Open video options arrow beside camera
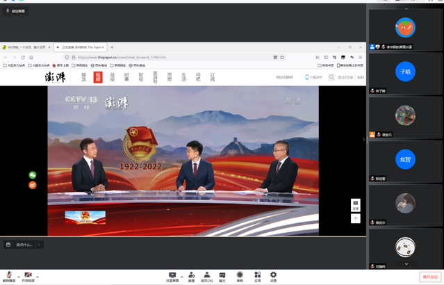The width and height of the screenshot is (444, 285). pyautogui.click(x=36, y=275)
